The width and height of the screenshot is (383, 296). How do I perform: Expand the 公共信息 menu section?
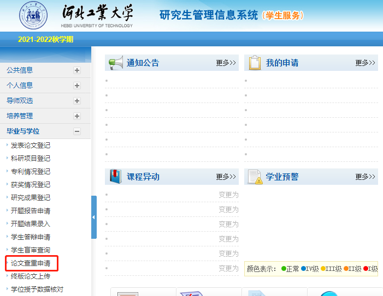pos(77,70)
